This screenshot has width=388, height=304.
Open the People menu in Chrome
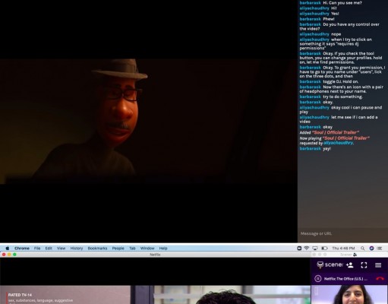pyautogui.click(x=118, y=249)
